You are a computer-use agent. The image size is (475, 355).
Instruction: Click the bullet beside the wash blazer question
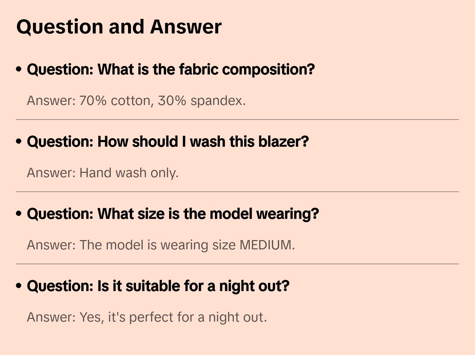19,141
